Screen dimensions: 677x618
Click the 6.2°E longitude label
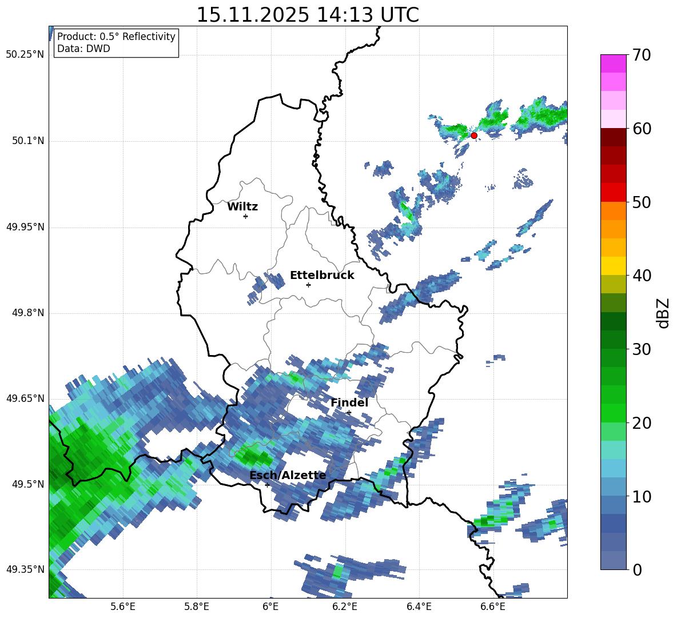coord(345,607)
